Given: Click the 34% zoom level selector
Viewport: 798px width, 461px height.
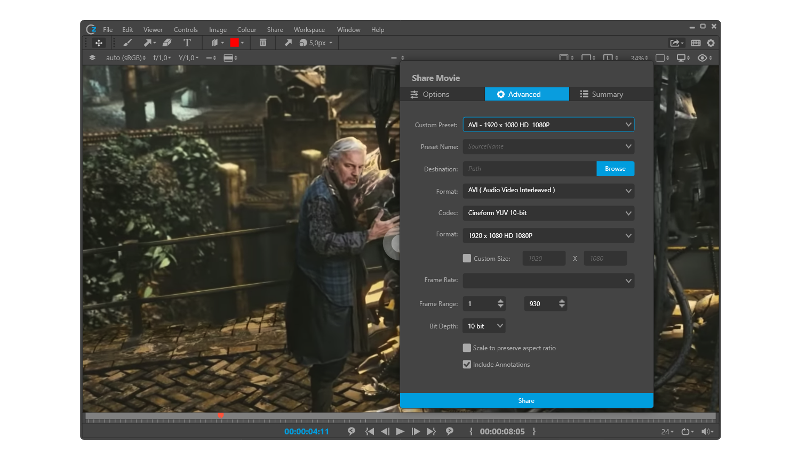Looking at the screenshot, I should (x=639, y=58).
